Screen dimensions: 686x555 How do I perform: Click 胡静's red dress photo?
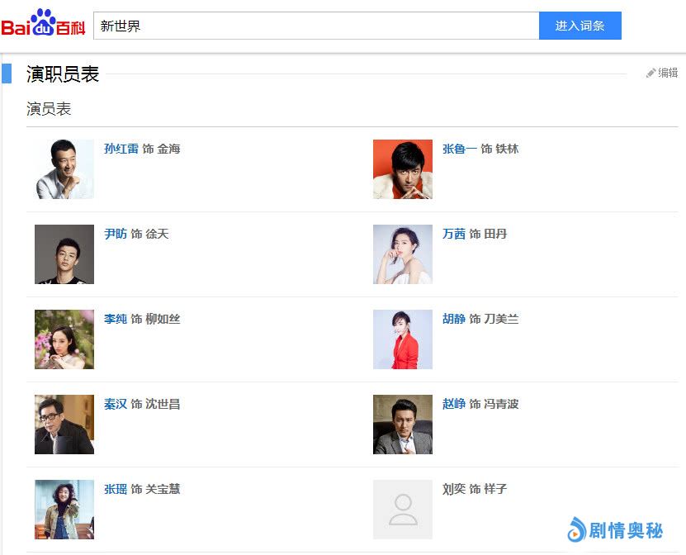403,339
